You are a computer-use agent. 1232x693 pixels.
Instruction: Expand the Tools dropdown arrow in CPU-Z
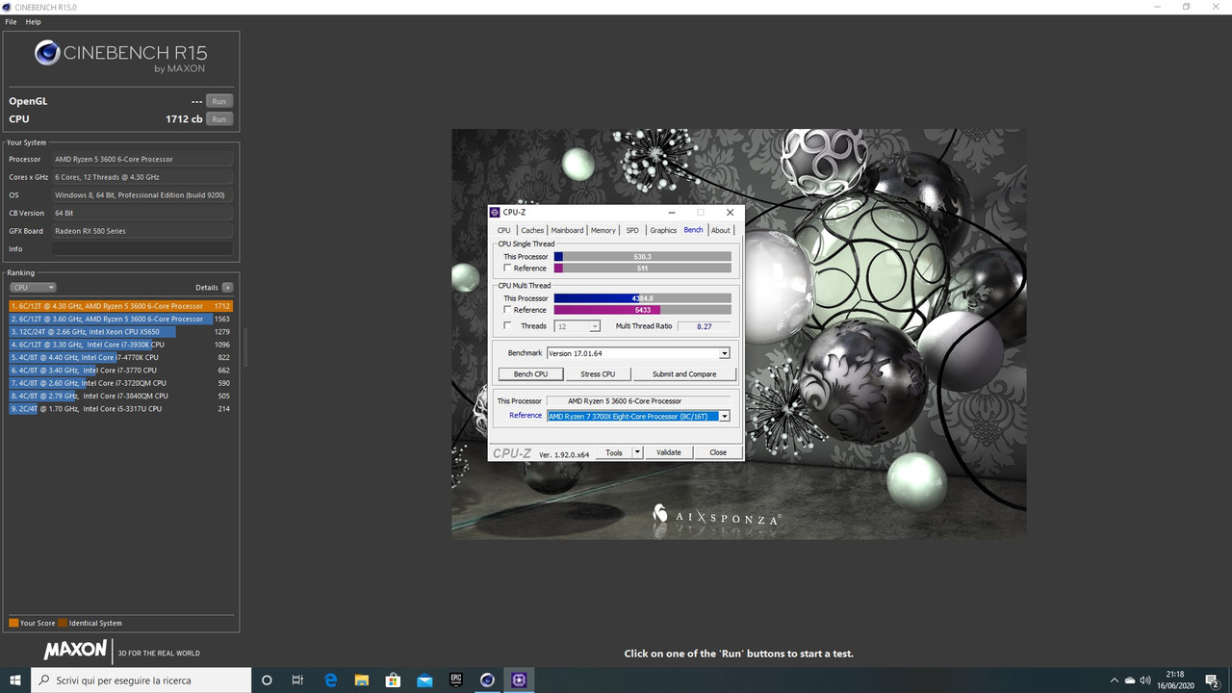tap(636, 452)
